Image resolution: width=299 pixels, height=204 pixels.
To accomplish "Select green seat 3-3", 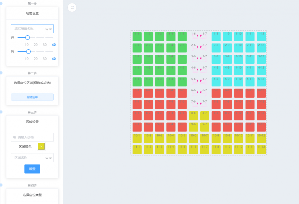I will [x=159, y=59].
